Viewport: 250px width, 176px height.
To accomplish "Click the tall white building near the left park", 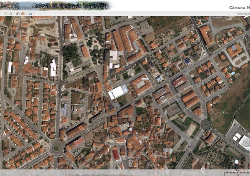I will 53,68.
